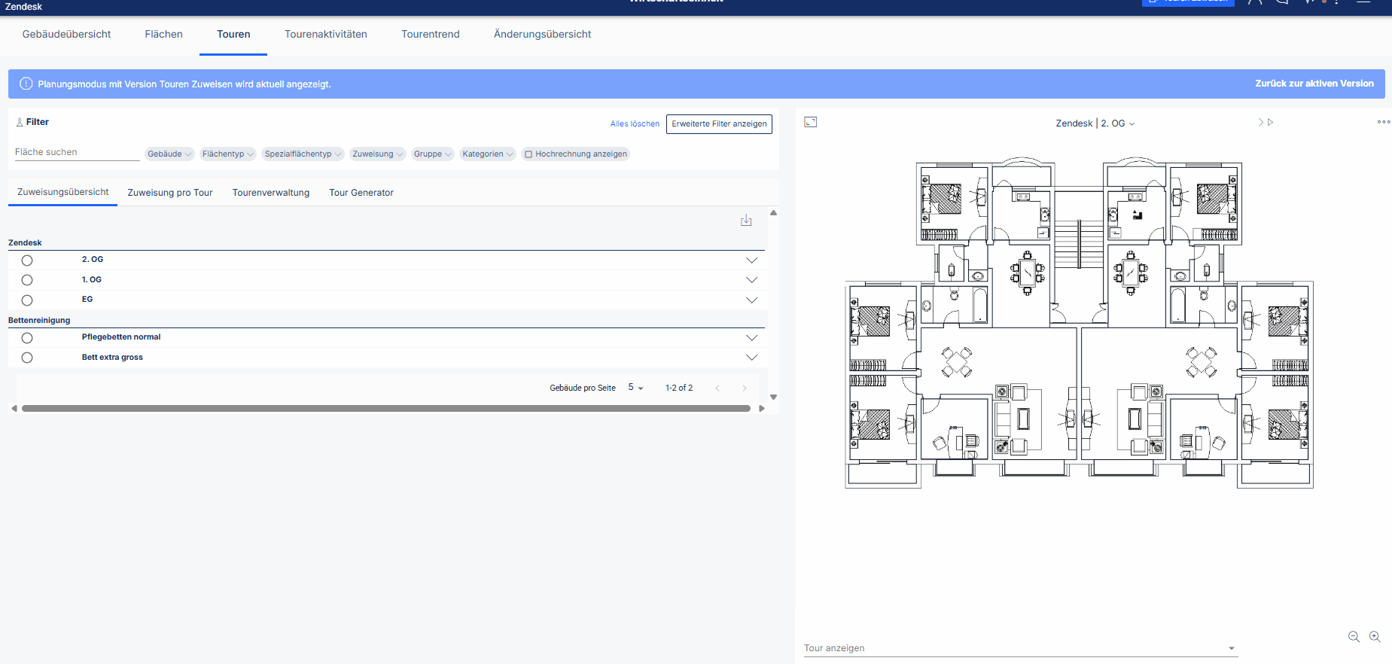The height and width of the screenshot is (664, 1392).
Task: Open the Tour Generator tab
Action: pyautogui.click(x=361, y=193)
